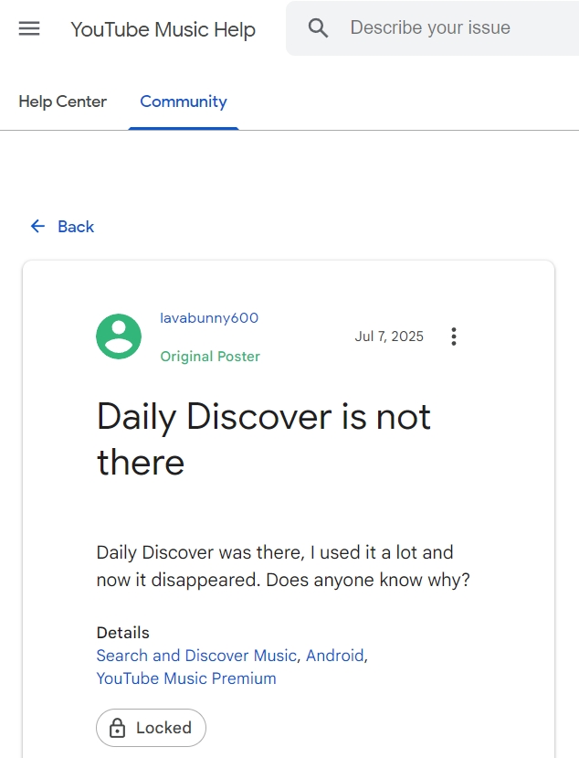Open the Android category link
The image size is (579, 758).
coord(334,656)
